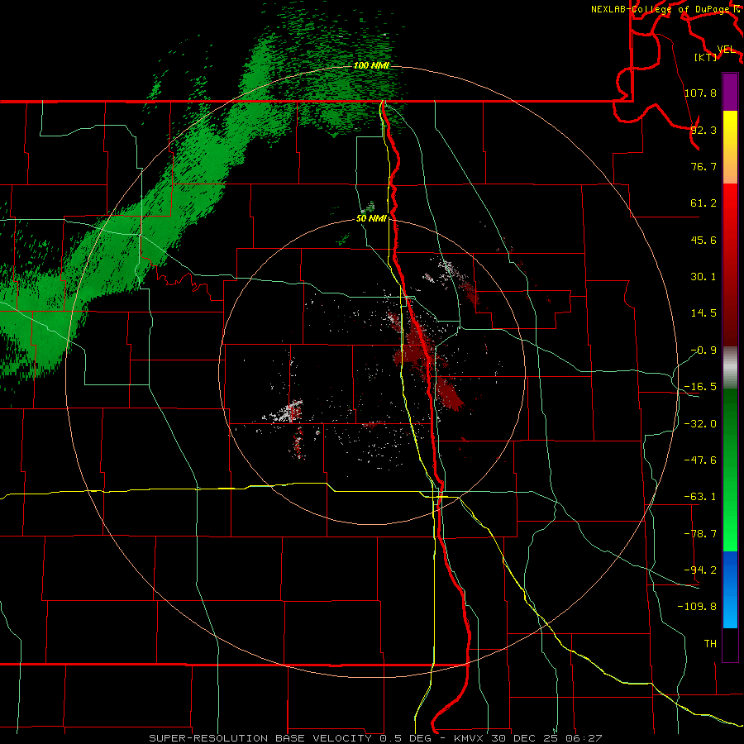Select the -63.1 value on velocity scale

(x=700, y=497)
